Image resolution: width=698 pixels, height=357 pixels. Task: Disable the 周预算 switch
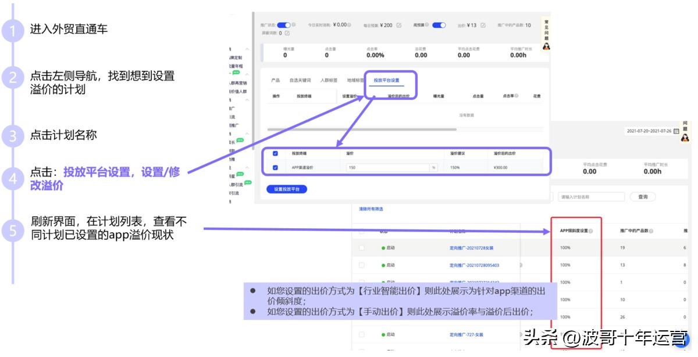439,24
